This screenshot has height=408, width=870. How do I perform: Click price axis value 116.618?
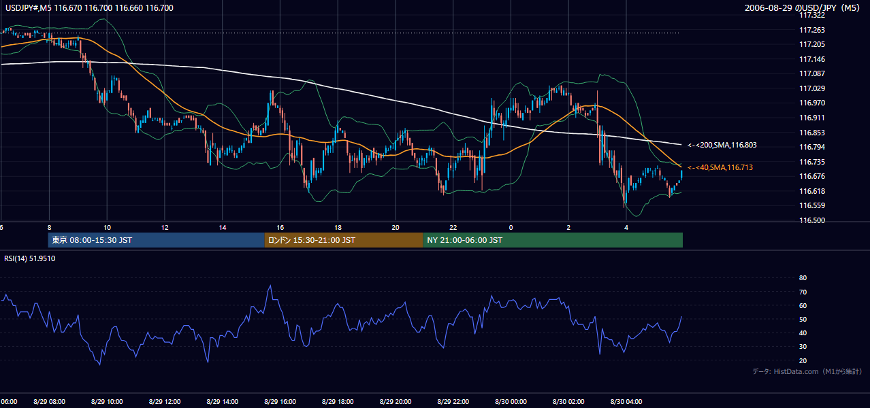click(811, 191)
